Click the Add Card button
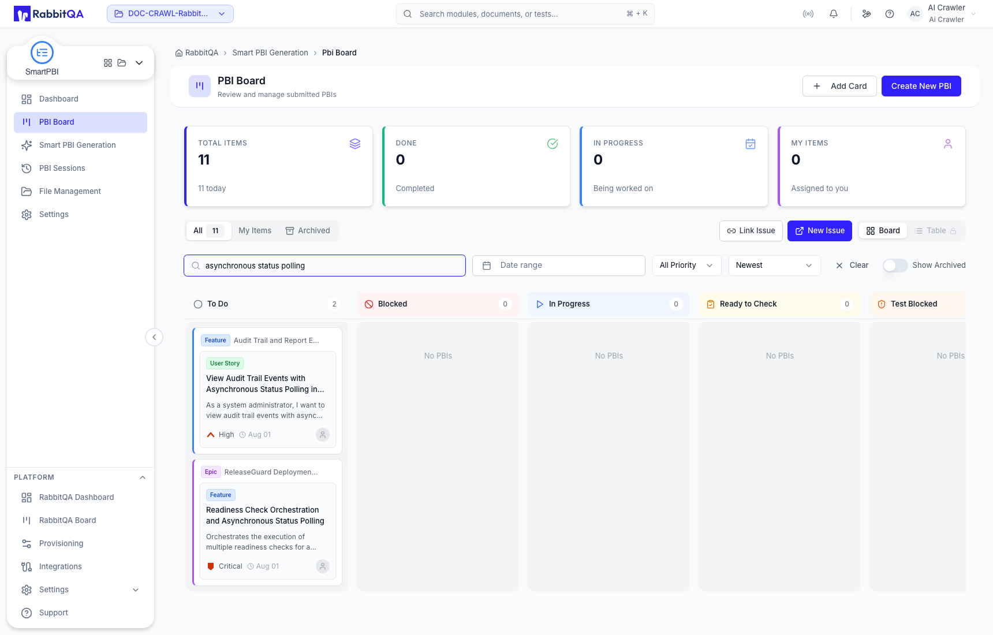 click(840, 86)
